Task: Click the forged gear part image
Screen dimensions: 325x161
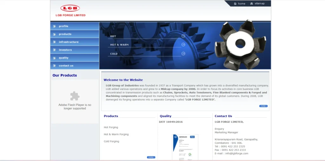Action: pos(241,45)
